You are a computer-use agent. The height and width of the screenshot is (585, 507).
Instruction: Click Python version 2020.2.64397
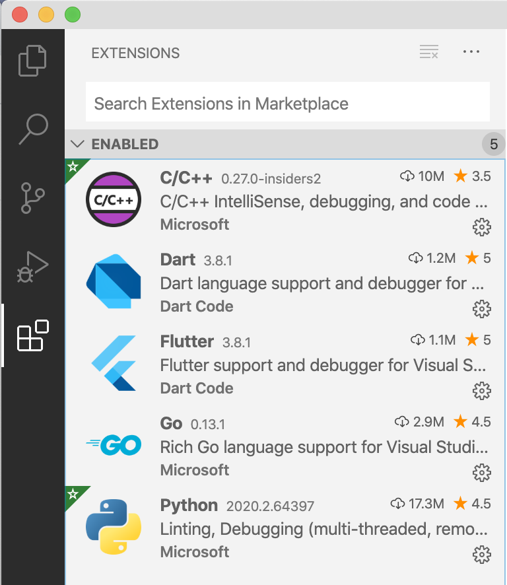[x=270, y=506]
